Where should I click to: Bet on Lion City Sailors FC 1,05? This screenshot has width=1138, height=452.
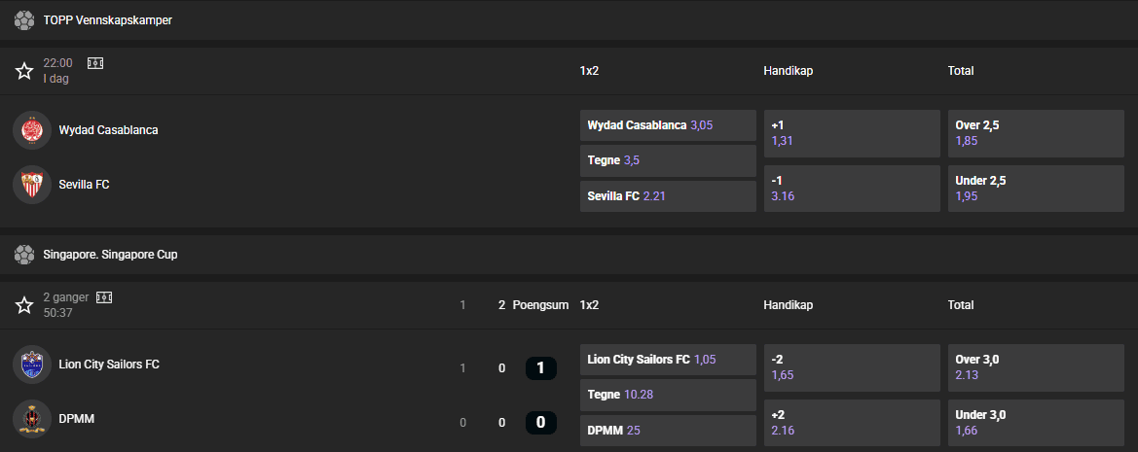[x=668, y=360]
